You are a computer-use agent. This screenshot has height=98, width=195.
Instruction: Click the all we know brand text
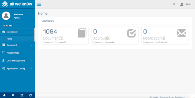pos(21,4)
